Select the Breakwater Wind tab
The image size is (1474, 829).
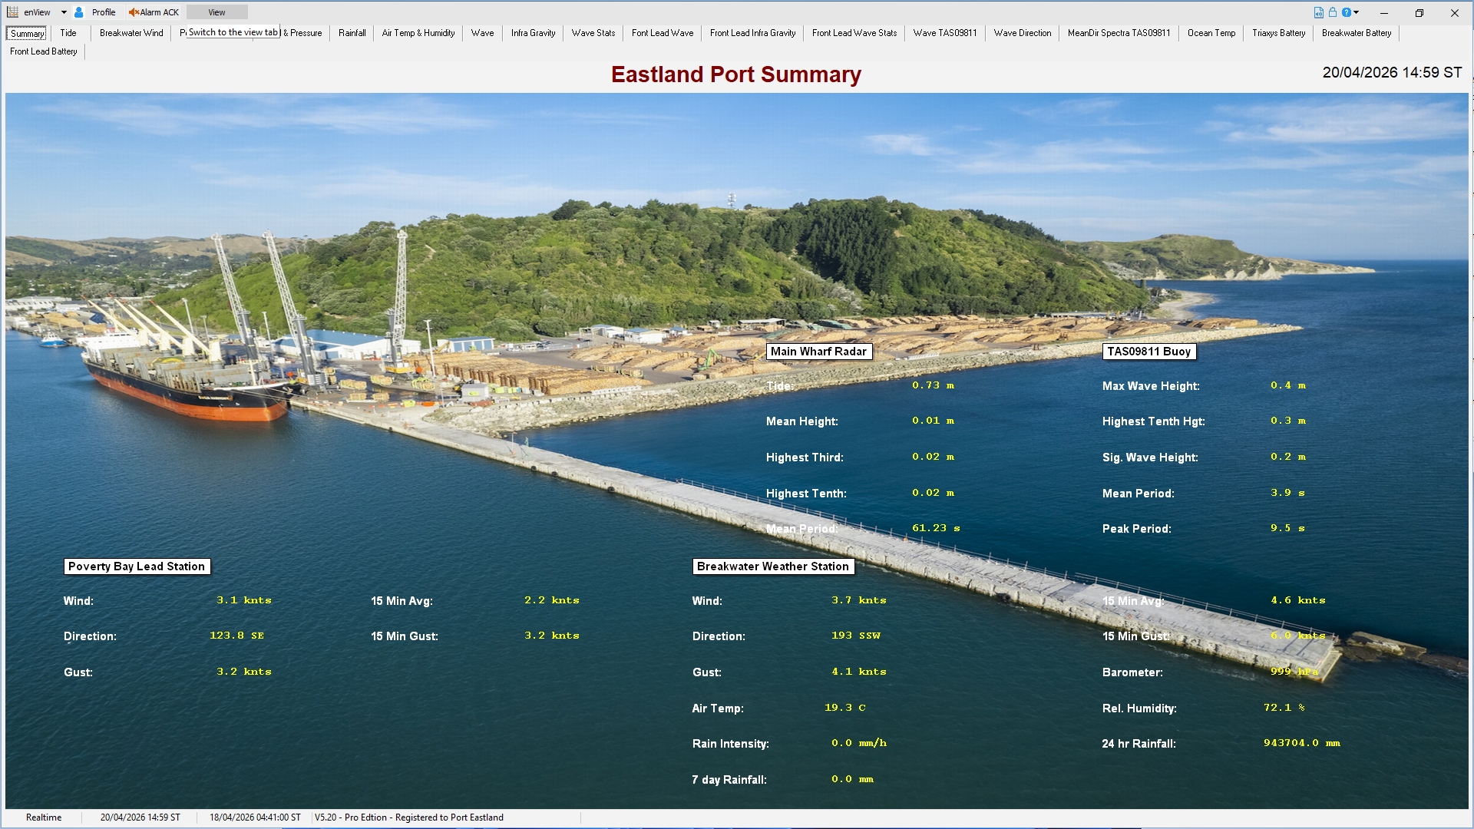pos(131,33)
